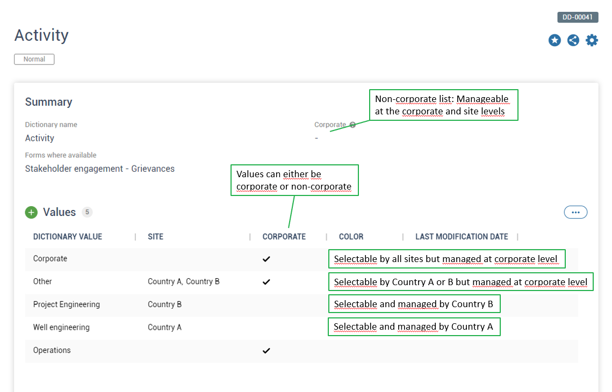612x392 pixels.
Task: Open the Values more options button
Action: click(x=575, y=212)
